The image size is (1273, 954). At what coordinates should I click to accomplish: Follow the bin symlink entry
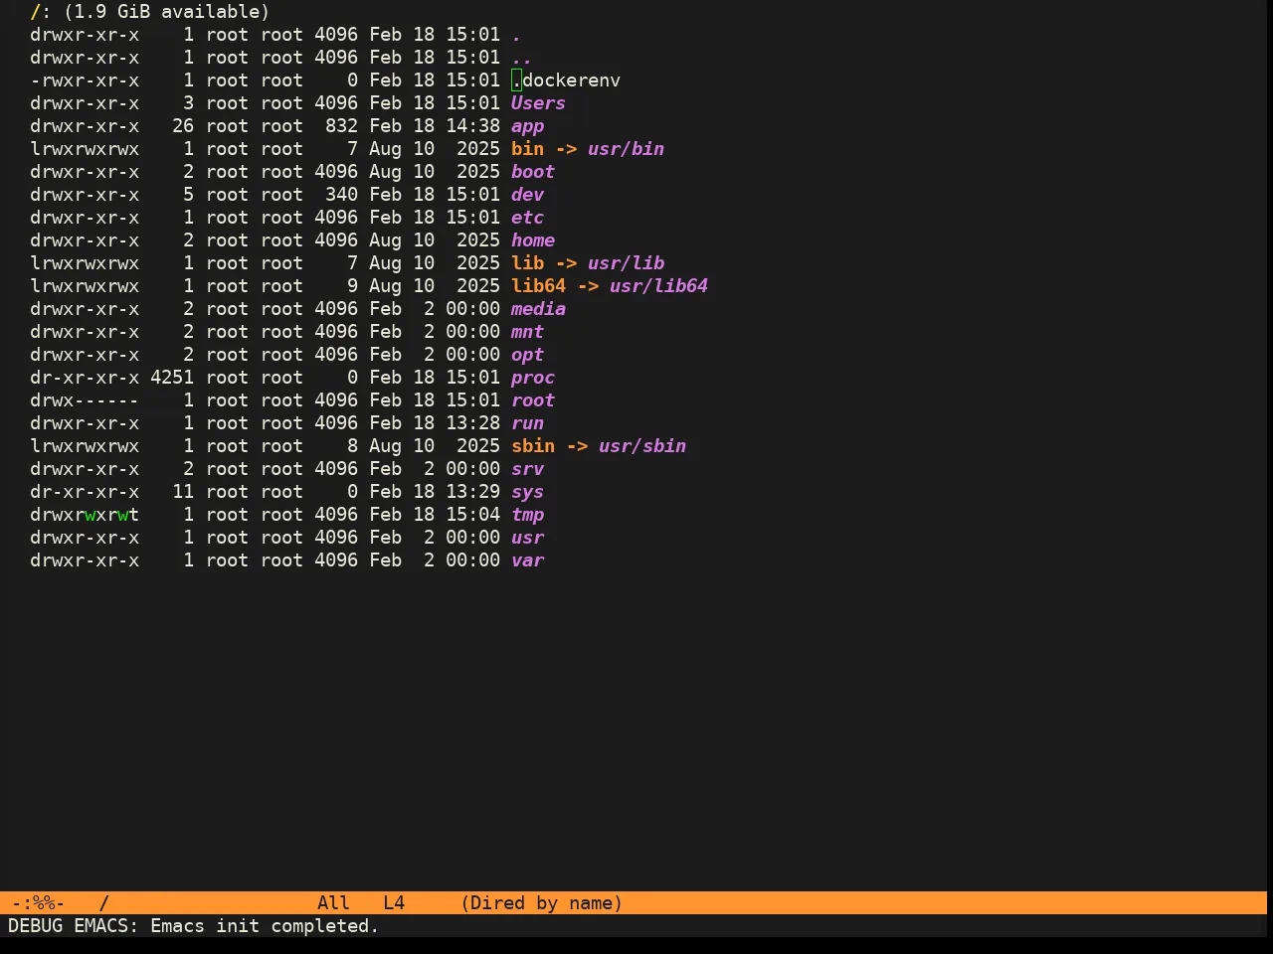[527, 149]
